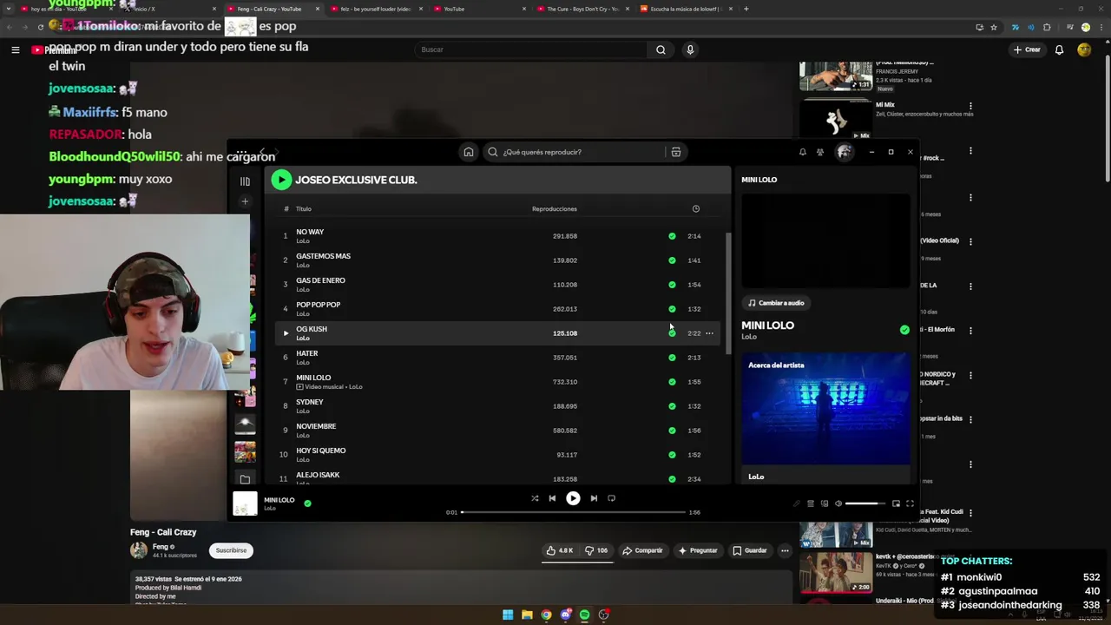Click the YouTube search magnifier button
1111x625 pixels.
tap(661, 49)
